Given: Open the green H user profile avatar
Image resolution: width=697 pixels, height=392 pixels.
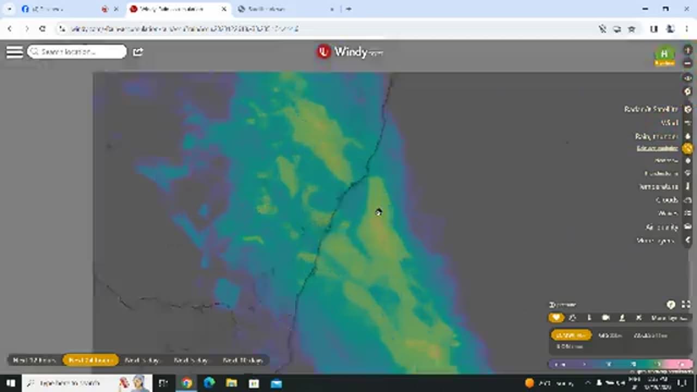Looking at the screenshot, I should coord(664,55).
